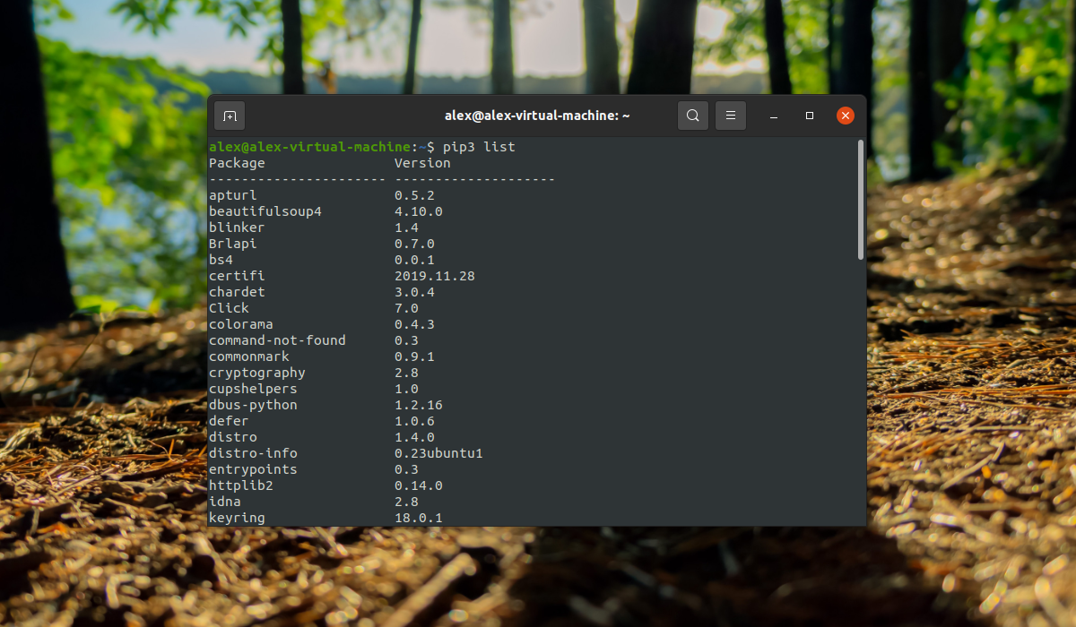The image size is (1076, 627).
Task: Select the defer package name
Action: pos(229,421)
